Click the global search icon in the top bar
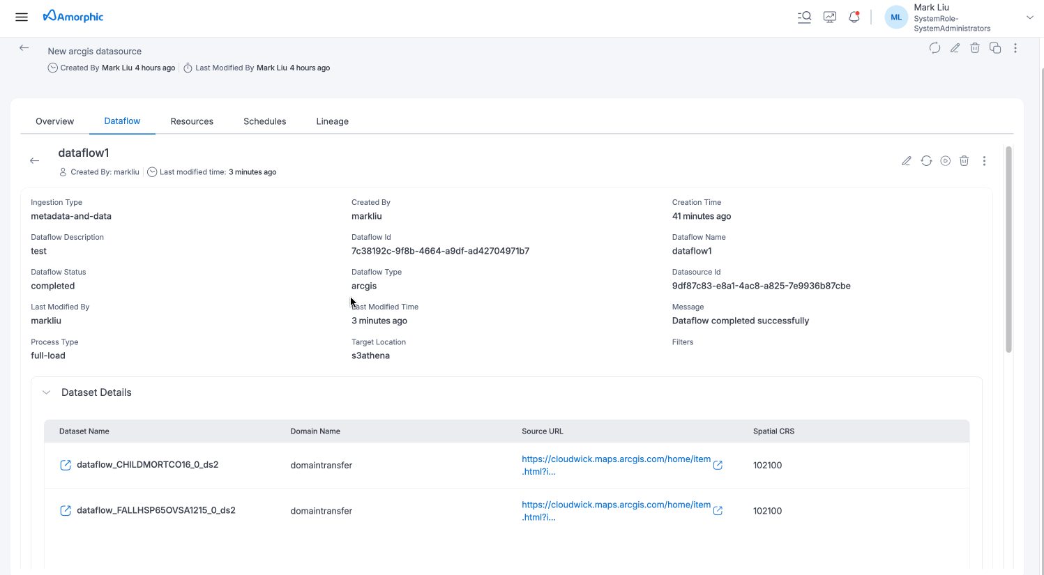Image resolution: width=1044 pixels, height=575 pixels. [804, 17]
